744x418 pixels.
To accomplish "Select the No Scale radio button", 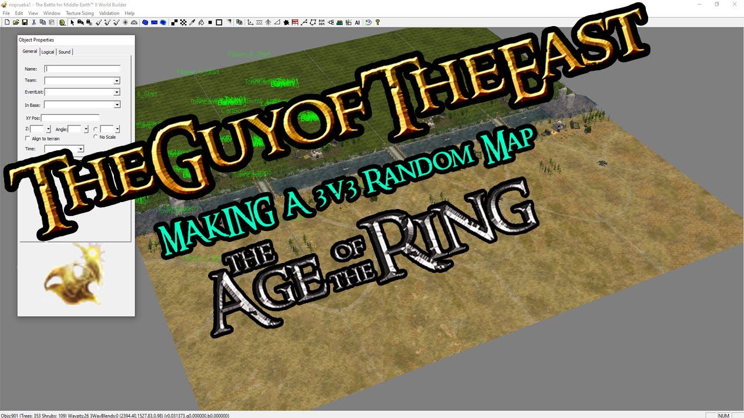I will click(x=95, y=136).
